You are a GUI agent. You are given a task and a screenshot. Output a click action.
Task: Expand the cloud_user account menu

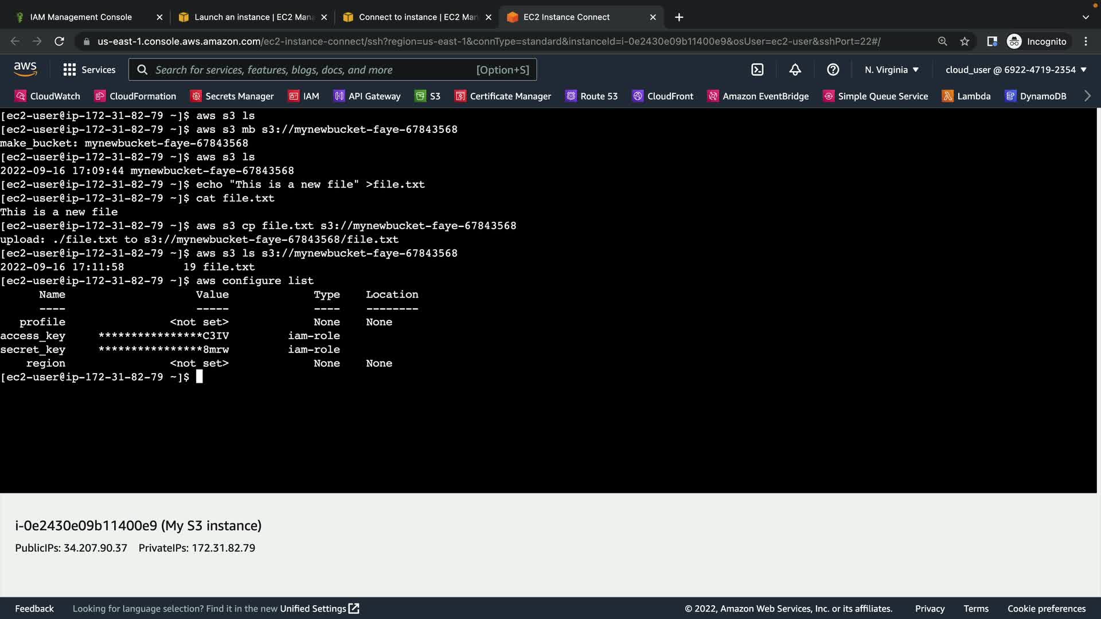[1016, 70]
